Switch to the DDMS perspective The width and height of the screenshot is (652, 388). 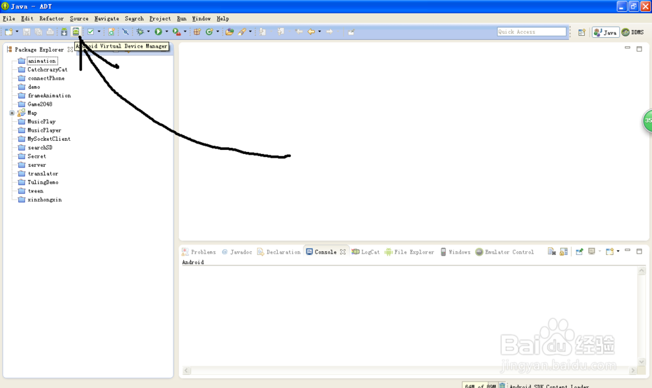point(633,32)
